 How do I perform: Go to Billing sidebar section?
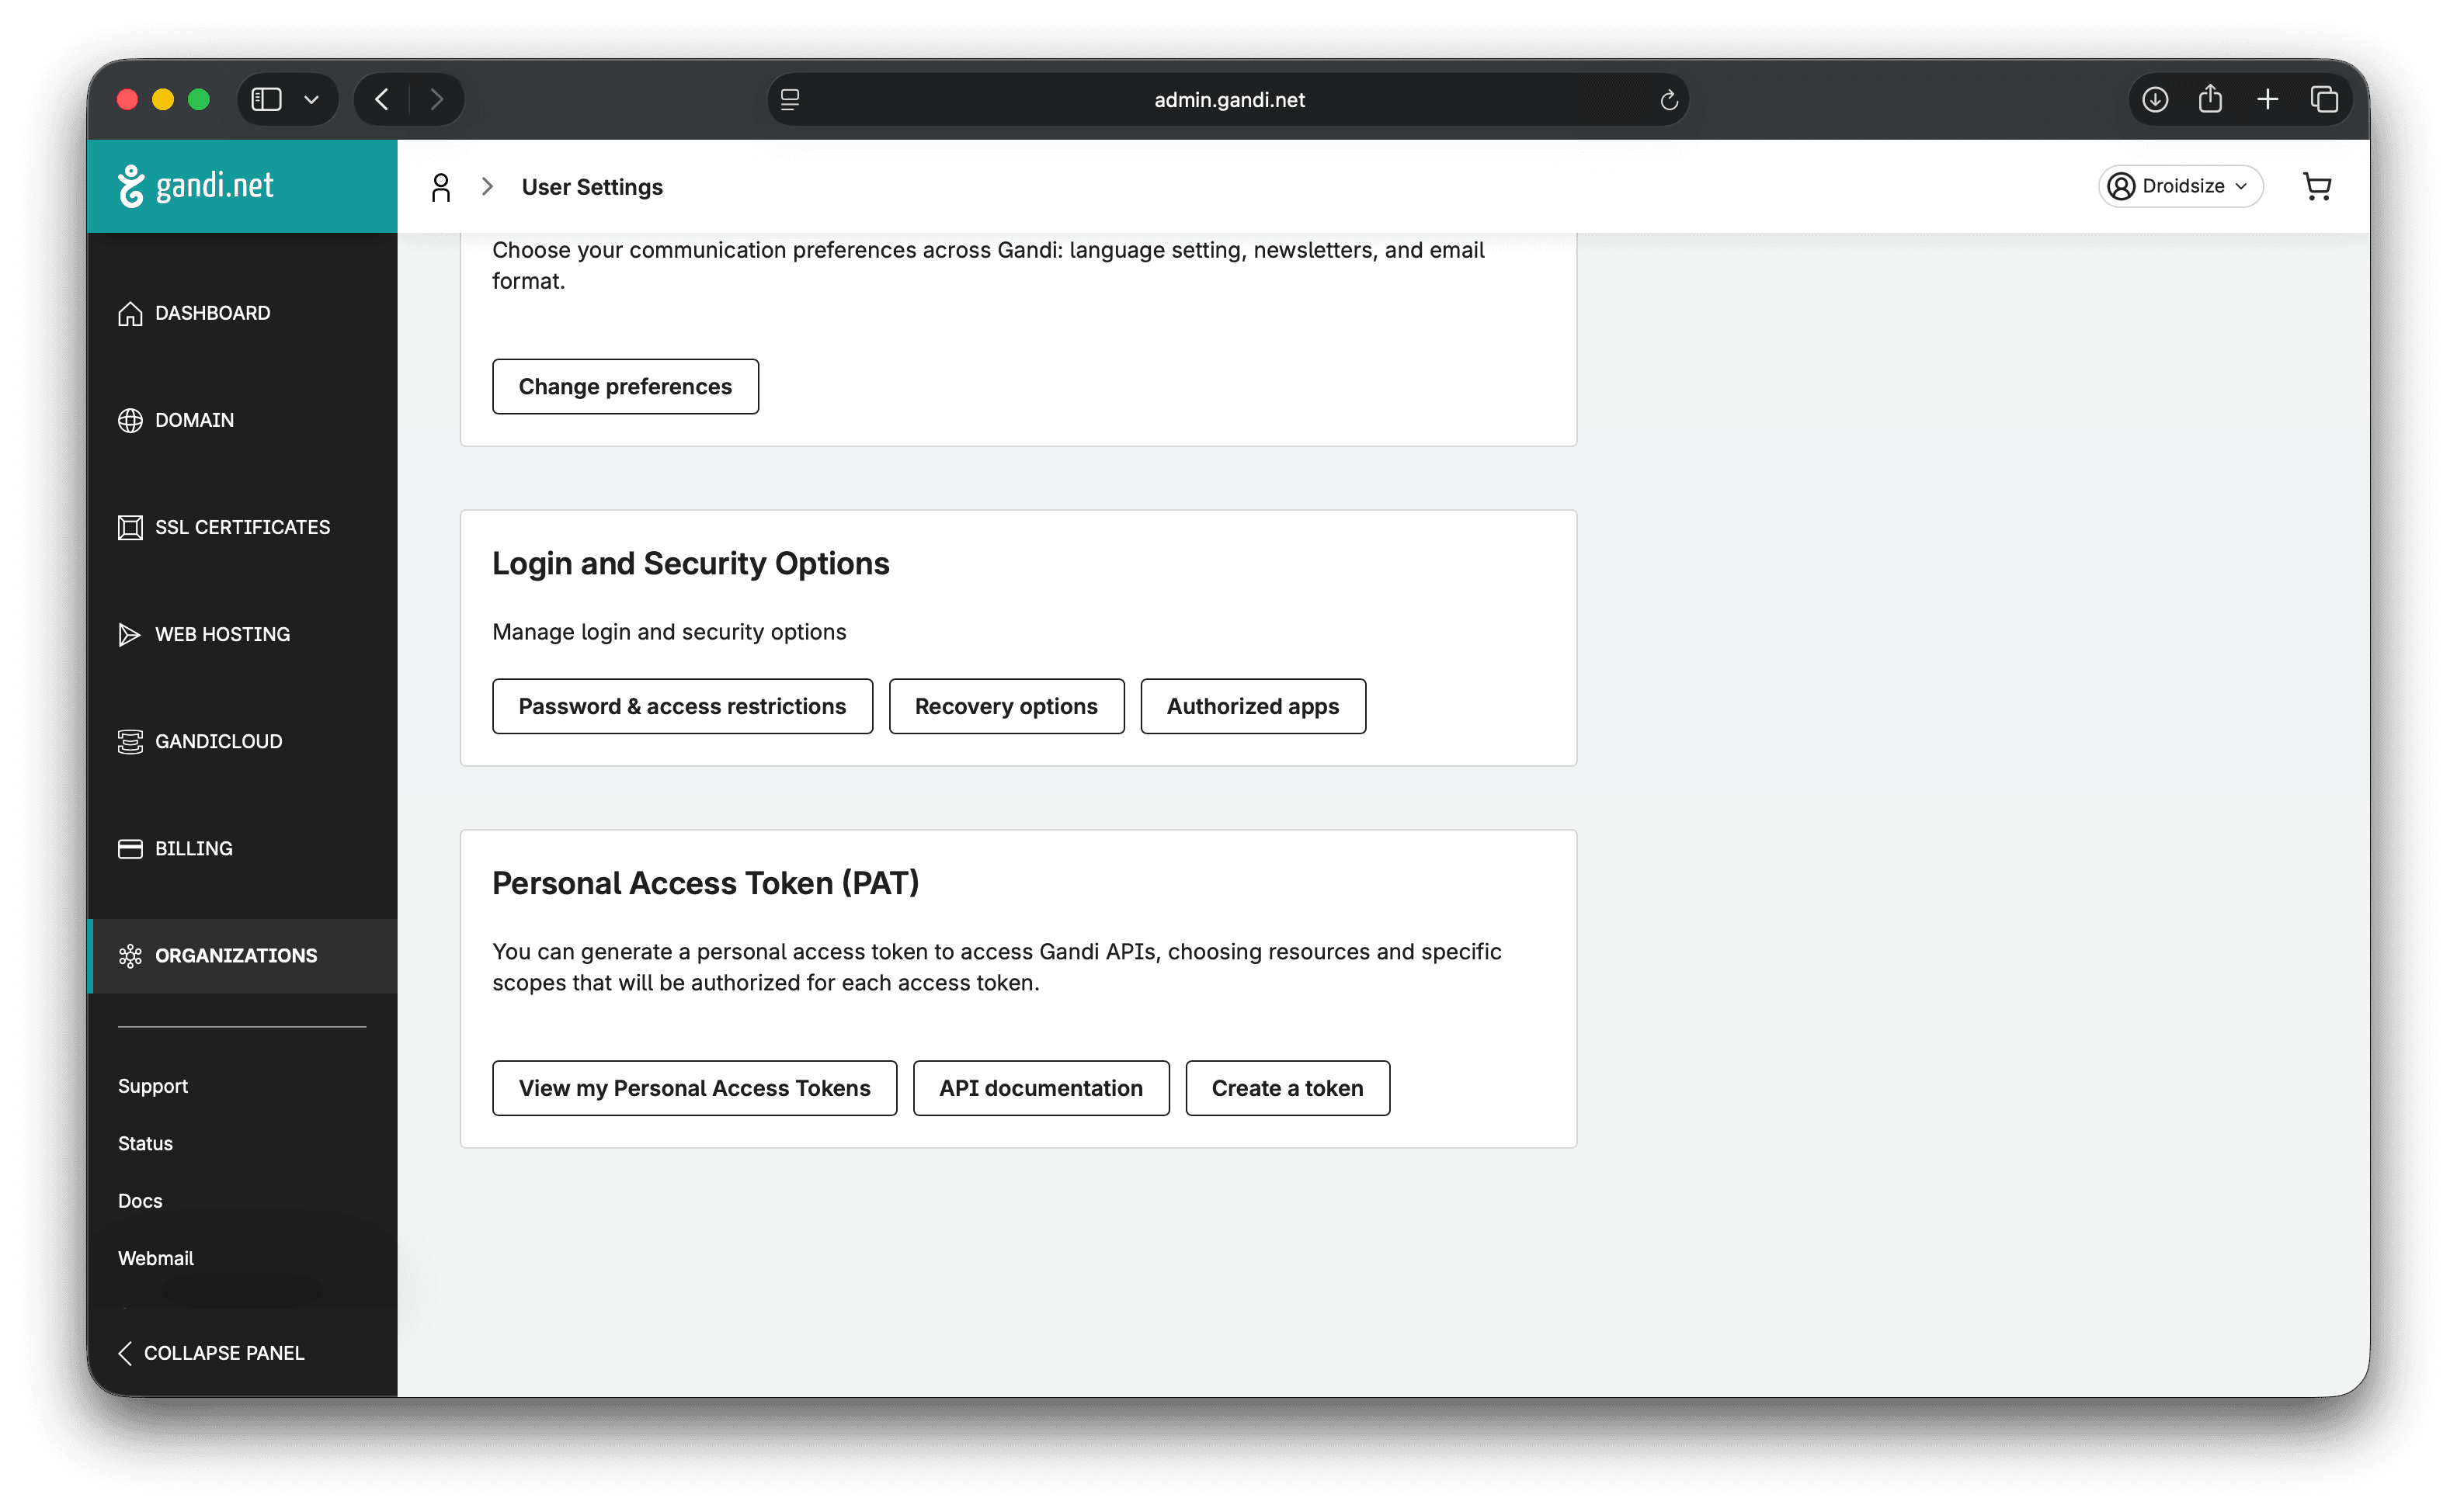[x=193, y=848]
